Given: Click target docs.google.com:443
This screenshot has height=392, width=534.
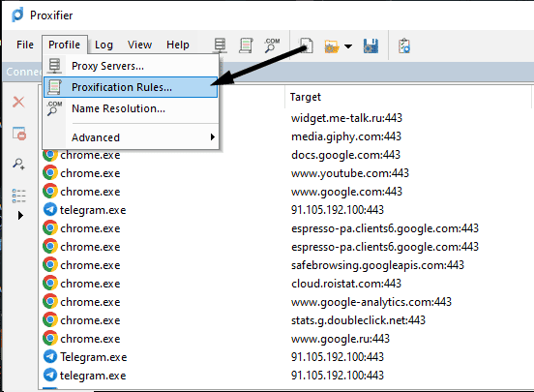Looking at the screenshot, I should [345, 155].
